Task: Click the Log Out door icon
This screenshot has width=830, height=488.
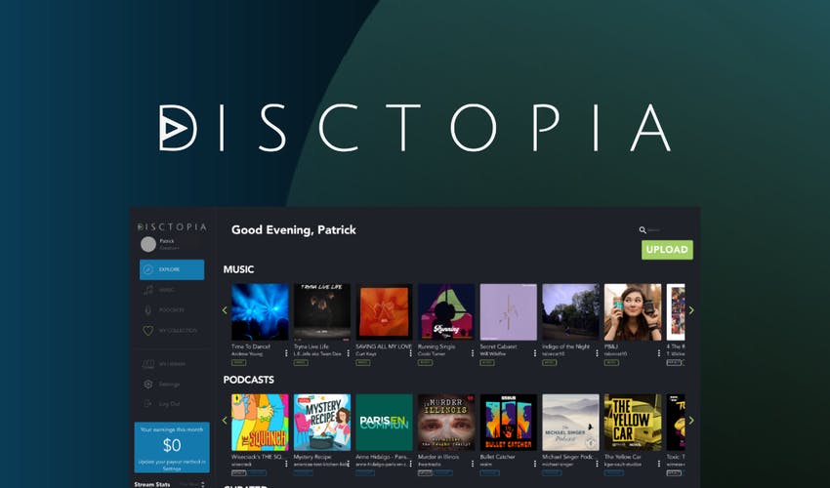Action: [148, 404]
